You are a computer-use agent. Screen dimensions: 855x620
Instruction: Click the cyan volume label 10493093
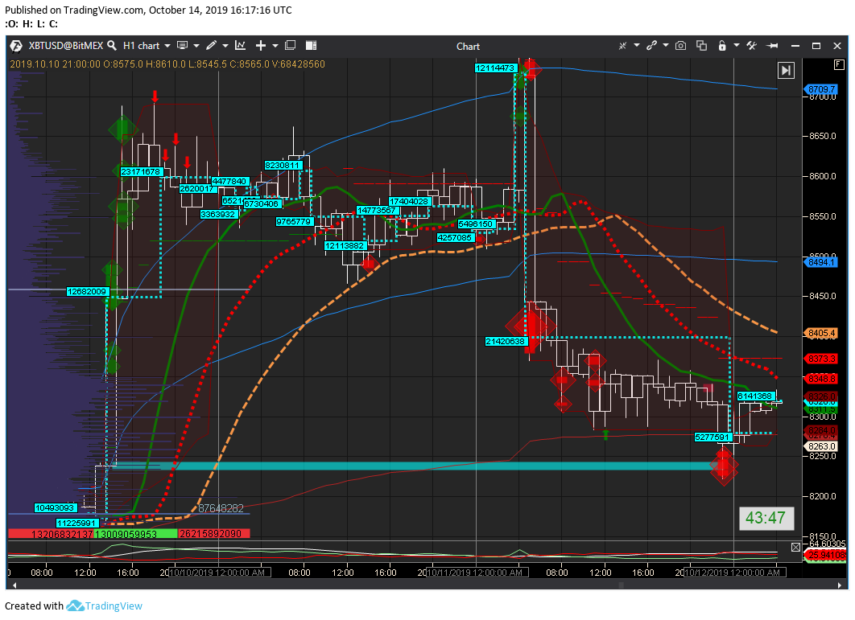(x=55, y=507)
